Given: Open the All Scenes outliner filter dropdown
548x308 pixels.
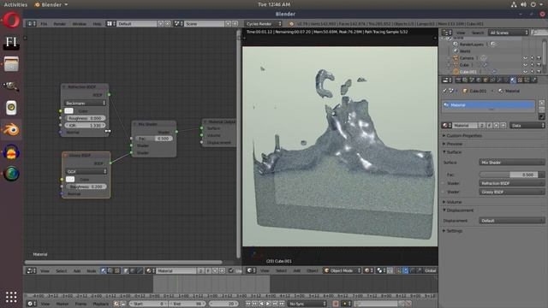Looking at the screenshot, I should click(x=509, y=33).
